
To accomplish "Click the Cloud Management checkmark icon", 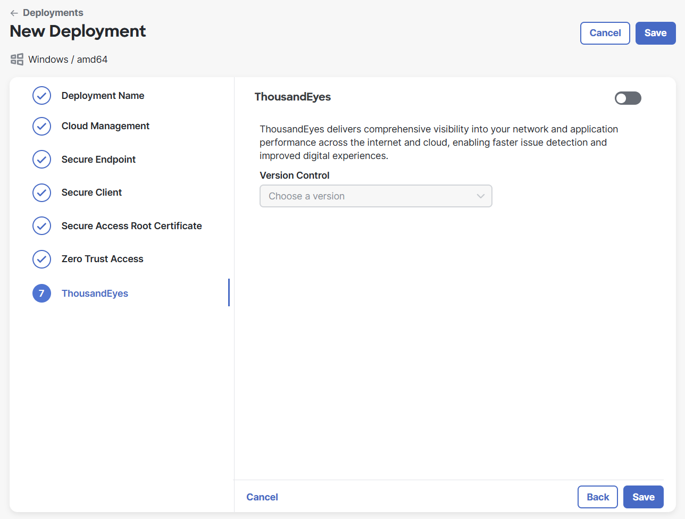I will click(41, 126).
